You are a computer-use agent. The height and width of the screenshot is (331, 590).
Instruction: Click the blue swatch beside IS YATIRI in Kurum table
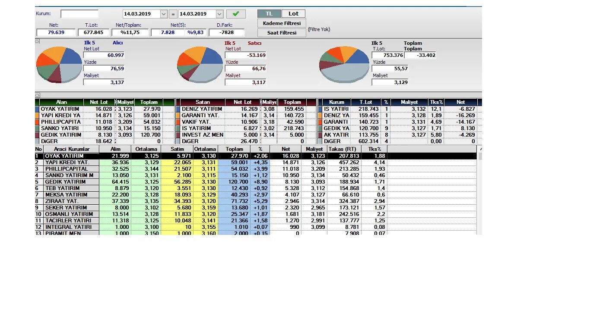(320, 109)
